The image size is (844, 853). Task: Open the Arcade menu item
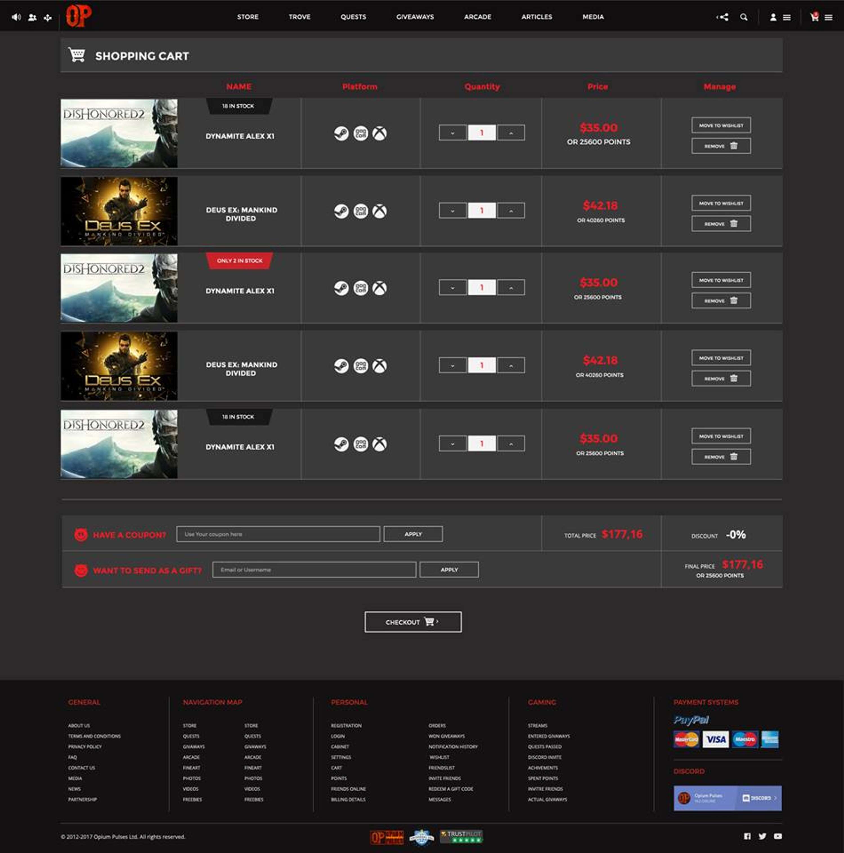[478, 17]
